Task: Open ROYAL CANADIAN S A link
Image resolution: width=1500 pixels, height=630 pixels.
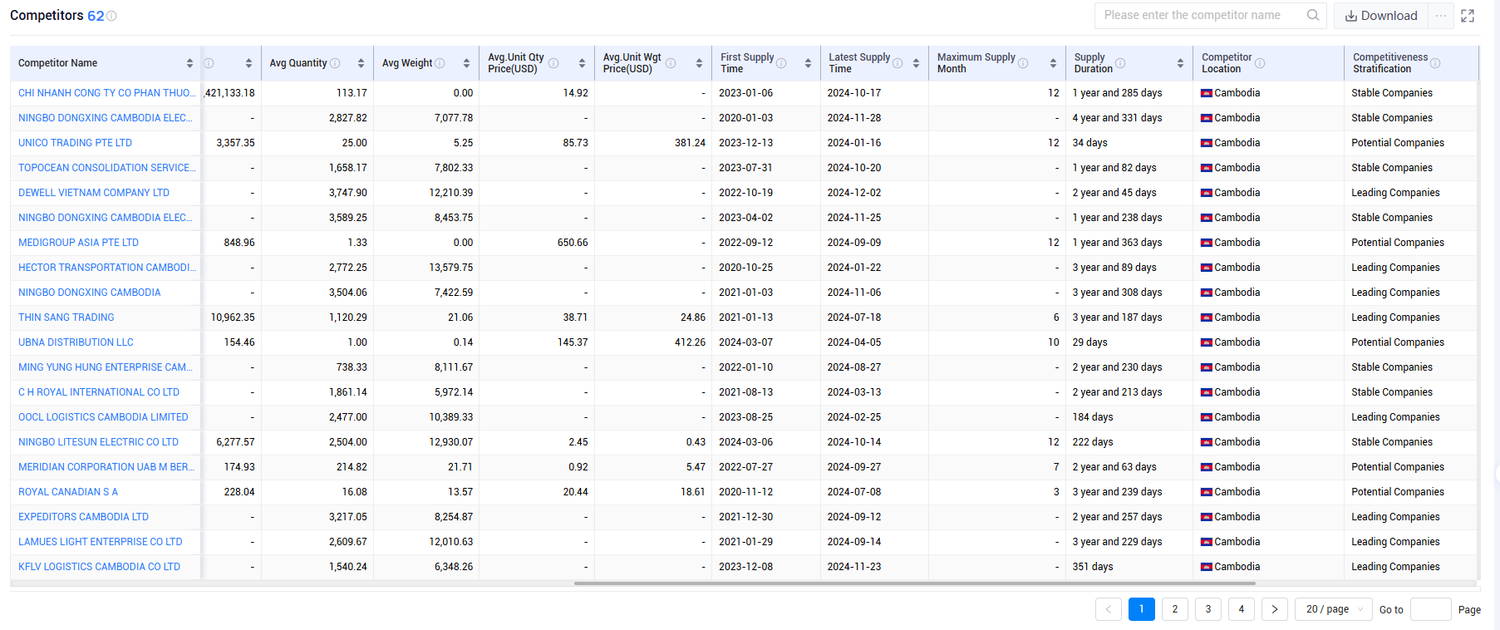Action: click(68, 492)
